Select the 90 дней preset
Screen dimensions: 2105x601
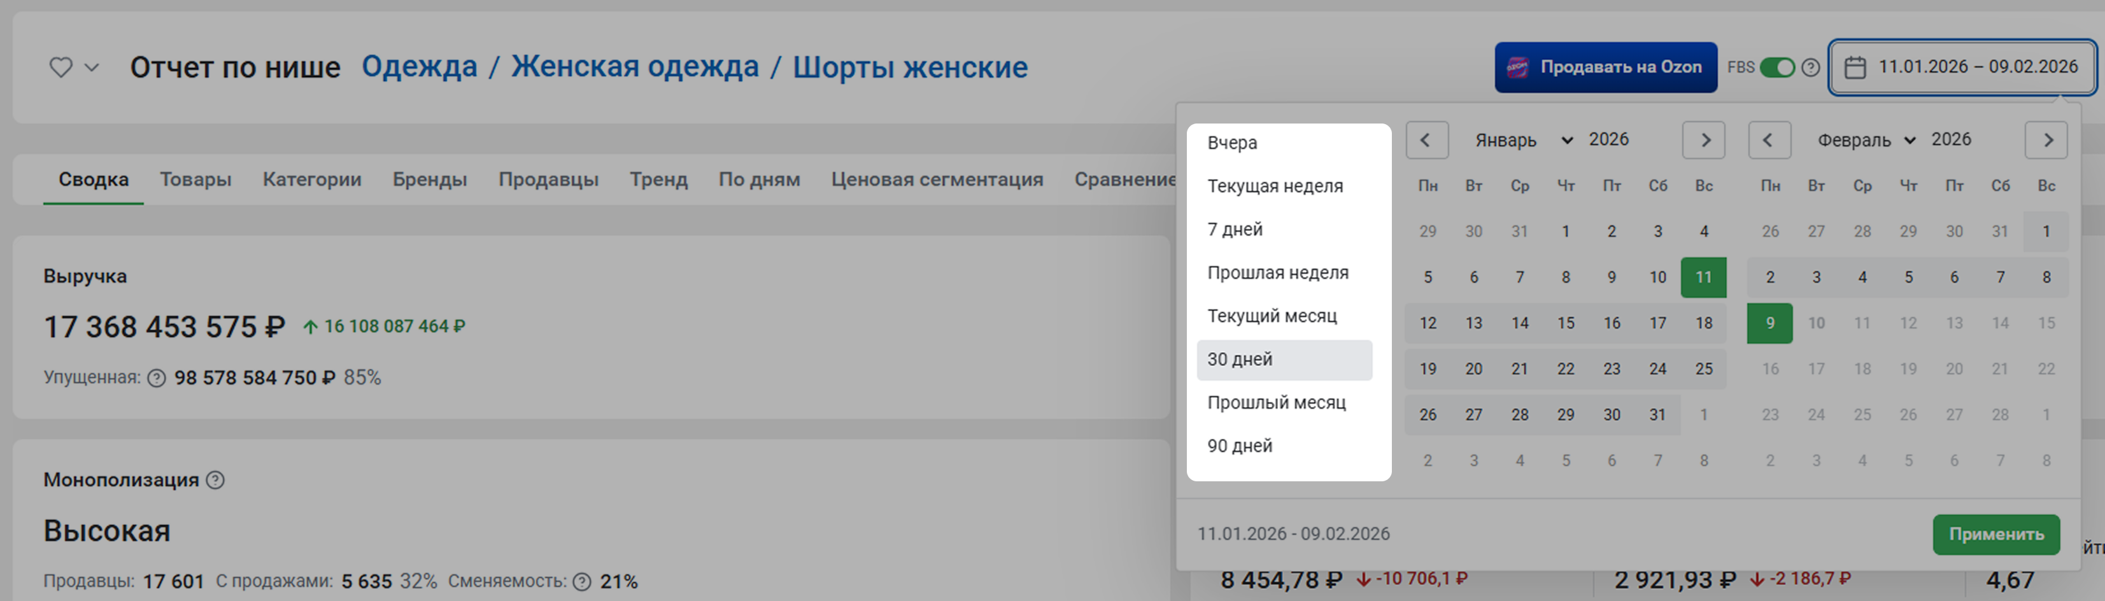[x=1240, y=446]
